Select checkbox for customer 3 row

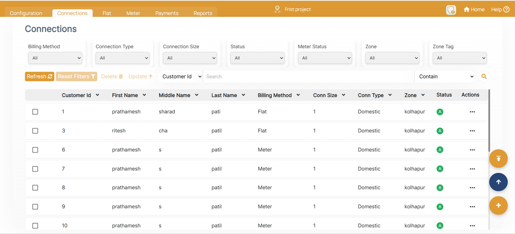click(x=35, y=131)
